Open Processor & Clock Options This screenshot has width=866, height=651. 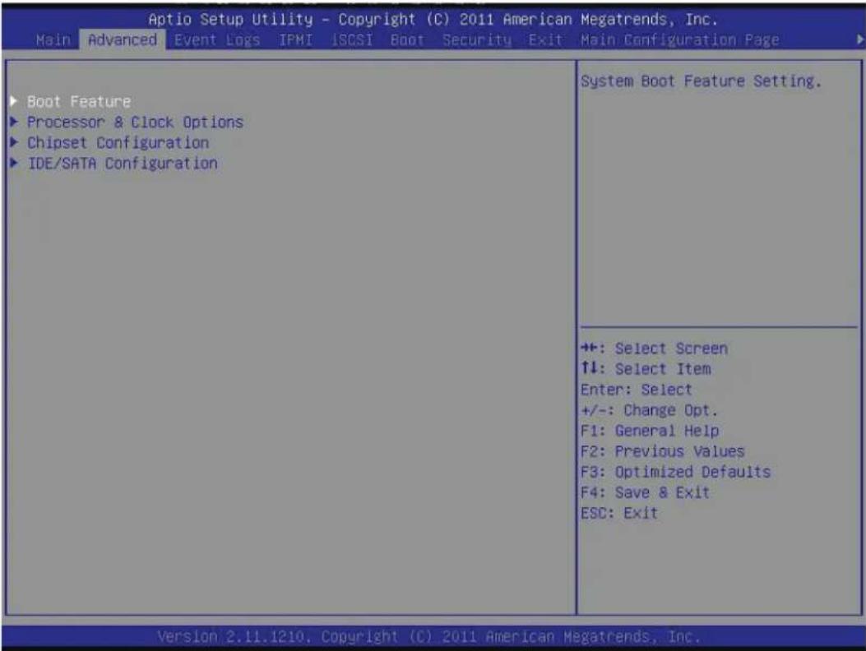click(136, 122)
